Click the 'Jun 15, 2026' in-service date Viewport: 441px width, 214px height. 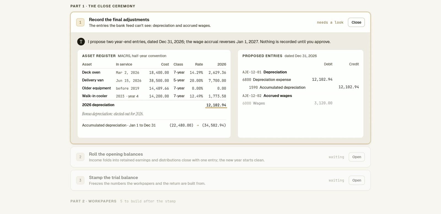[x=128, y=81]
